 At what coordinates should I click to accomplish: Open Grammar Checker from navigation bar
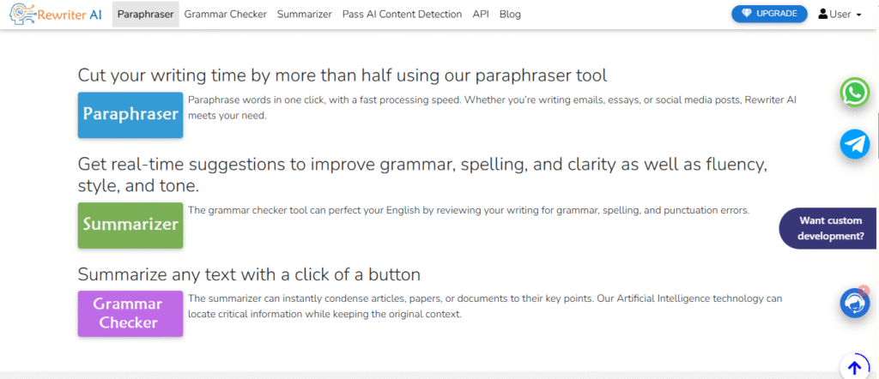pyautogui.click(x=225, y=14)
